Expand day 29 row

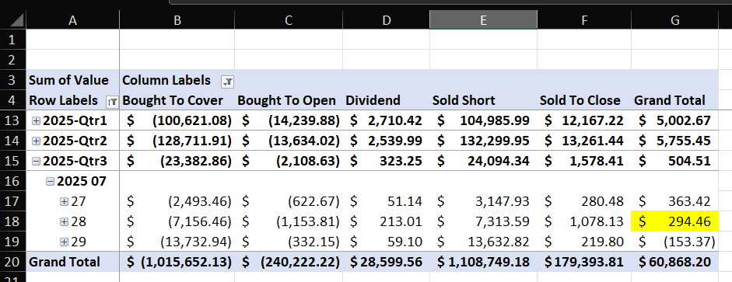(65, 242)
